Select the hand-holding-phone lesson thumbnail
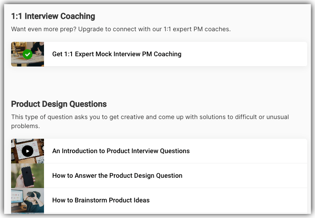Viewport: 315px width, 218px height. coord(28,175)
